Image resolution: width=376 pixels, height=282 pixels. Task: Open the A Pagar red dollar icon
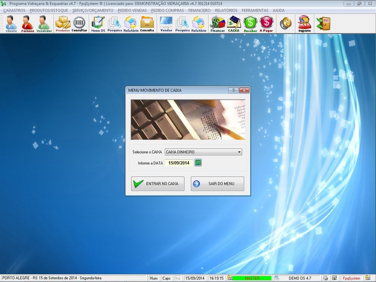[x=266, y=23]
